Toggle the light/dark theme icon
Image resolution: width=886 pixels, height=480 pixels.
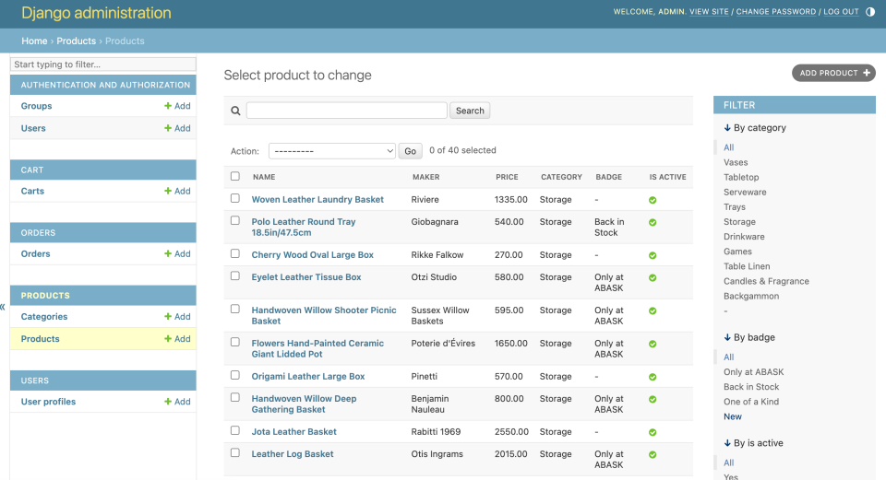point(870,12)
